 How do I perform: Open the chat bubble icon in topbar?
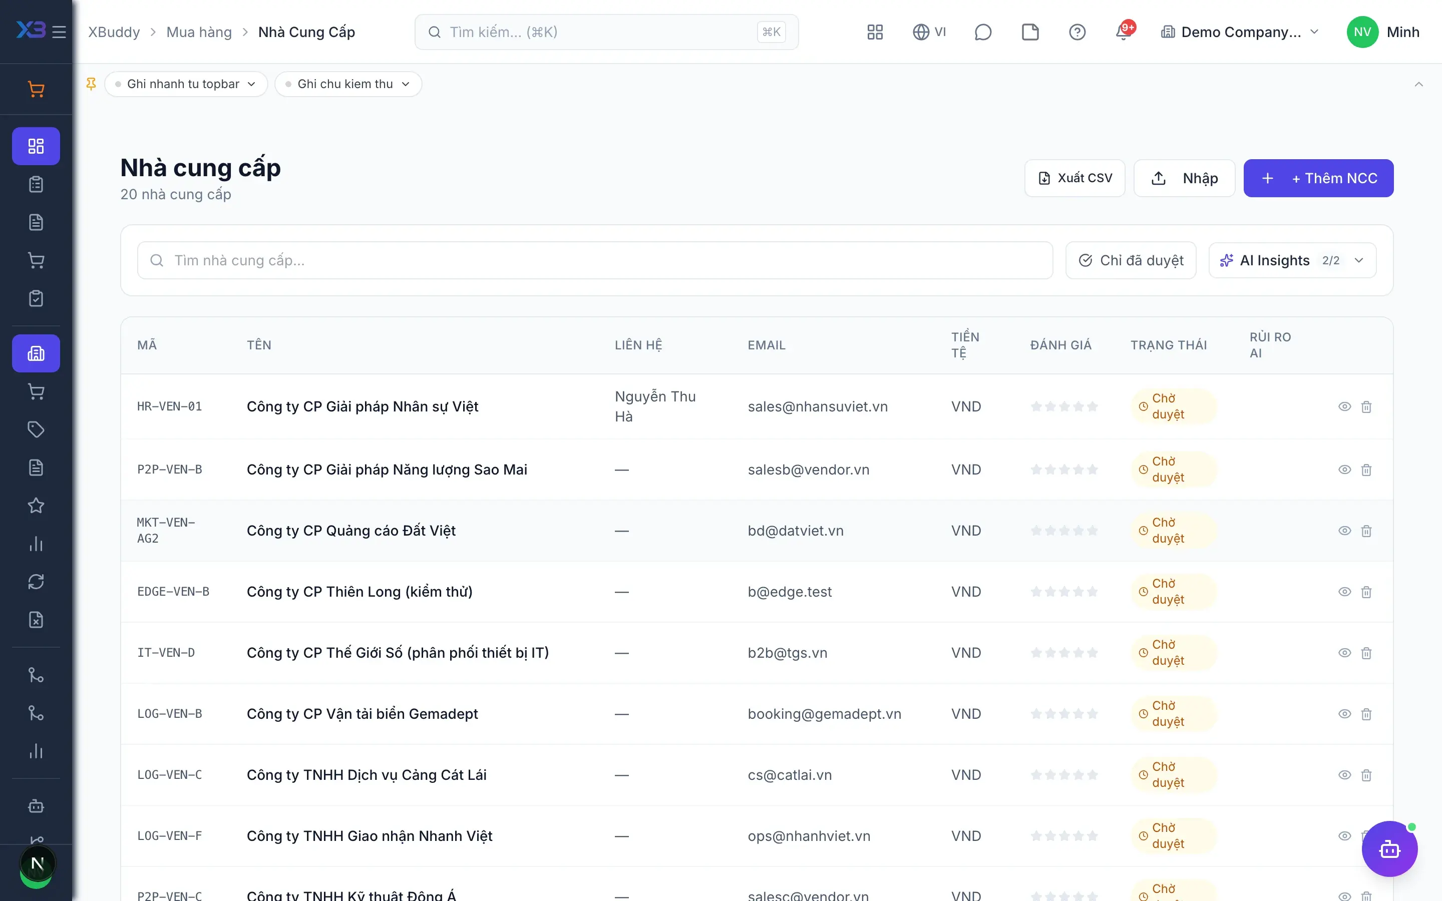[982, 32]
